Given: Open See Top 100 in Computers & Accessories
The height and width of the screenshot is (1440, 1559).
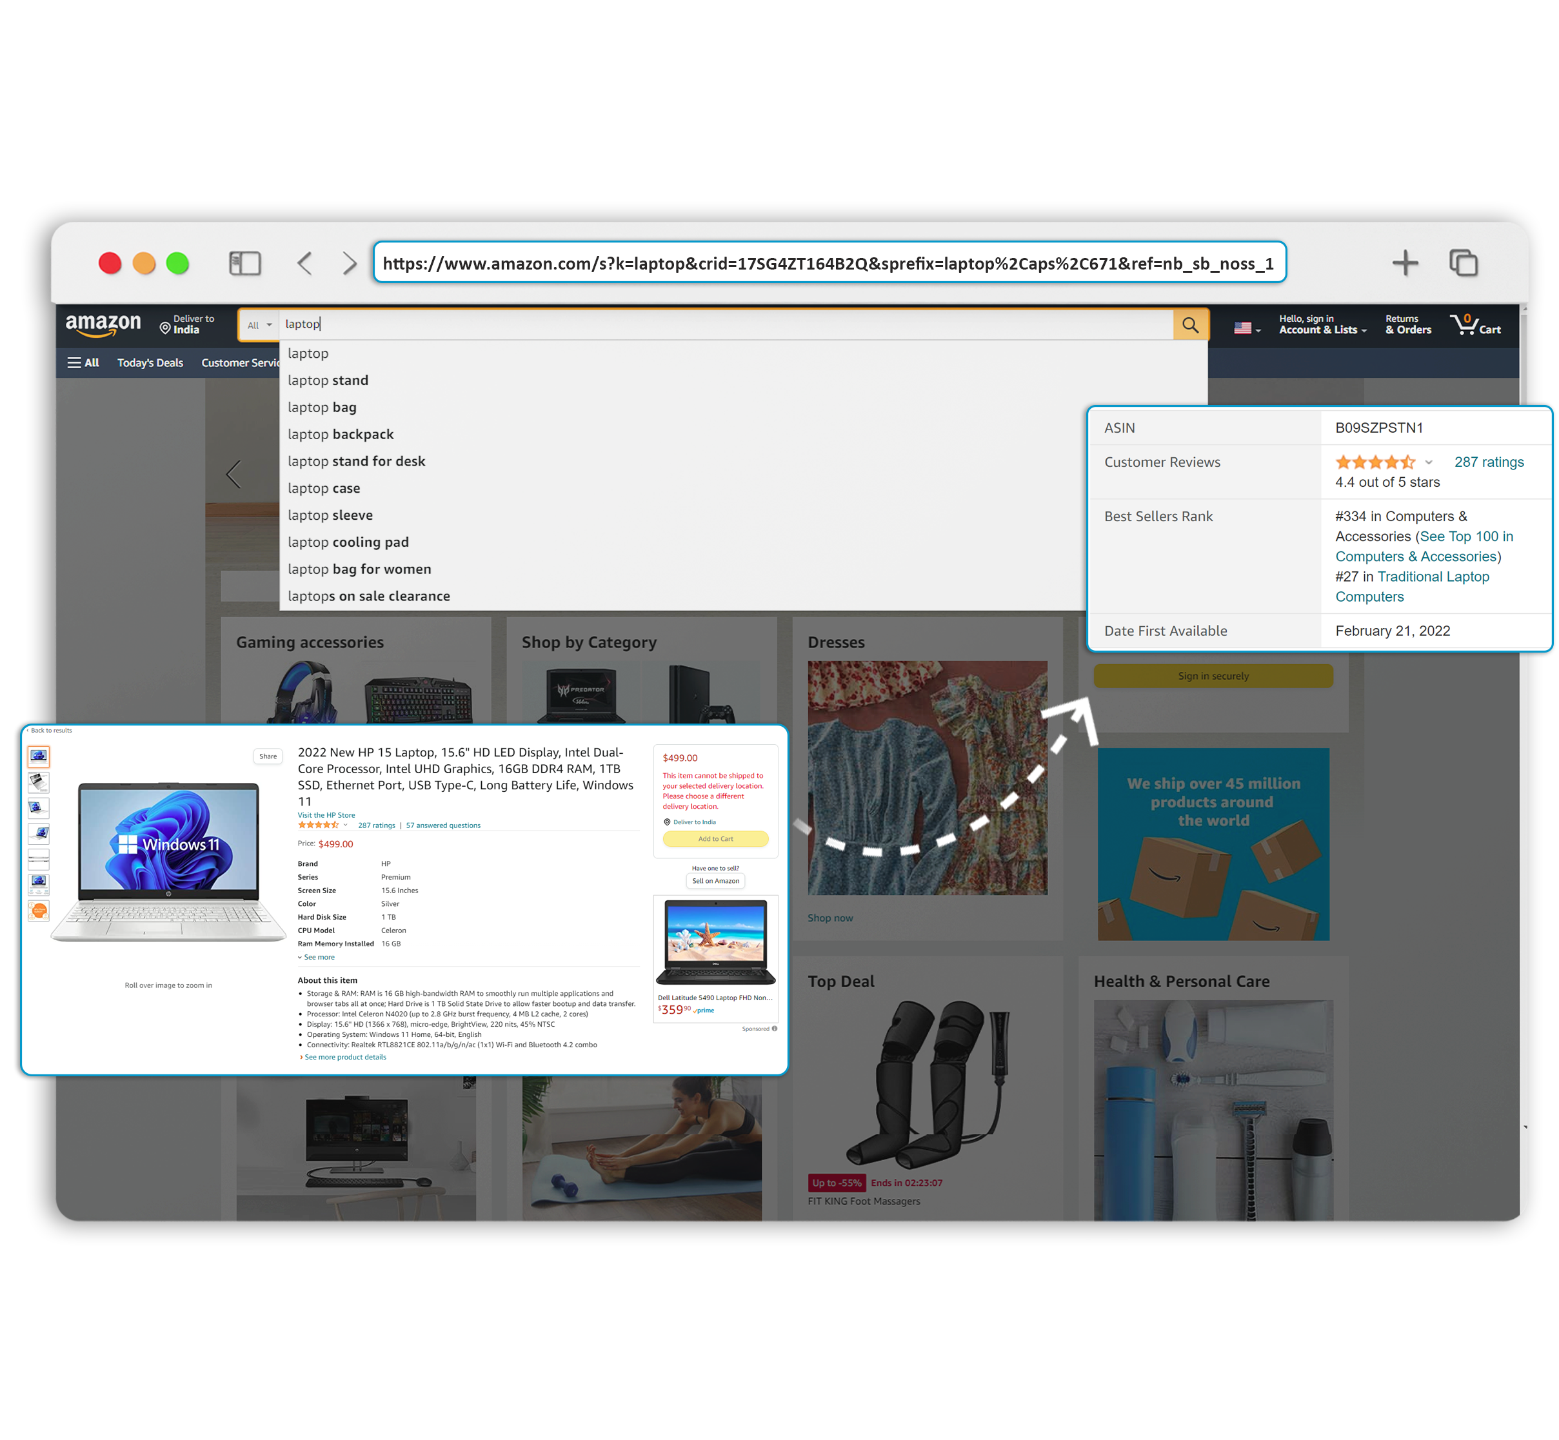Looking at the screenshot, I should [x=1424, y=546].
